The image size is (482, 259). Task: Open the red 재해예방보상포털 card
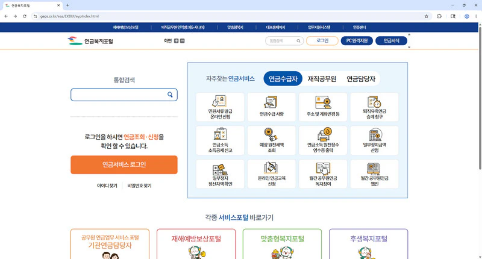[196, 244]
